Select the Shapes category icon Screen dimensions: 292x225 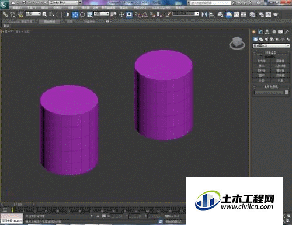coord(261,40)
